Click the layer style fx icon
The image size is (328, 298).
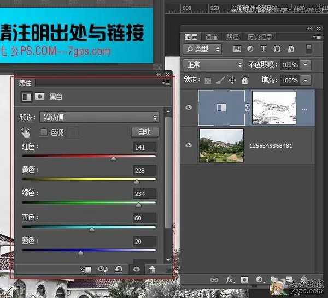(x=230, y=280)
